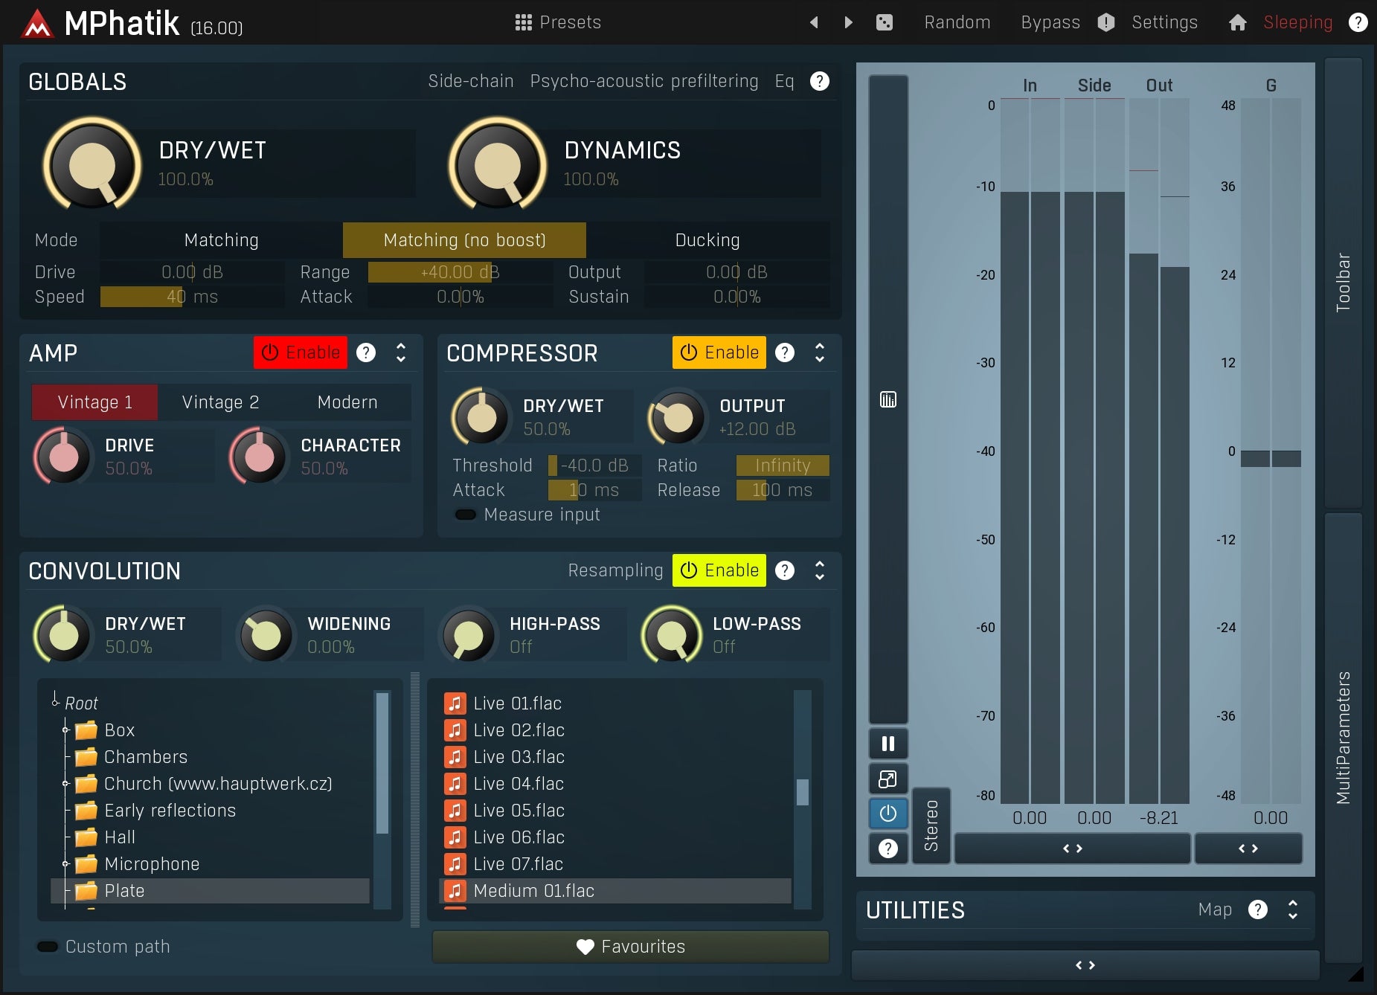Click the analyzer bar-chart icon beside the meters

[x=888, y=399]
